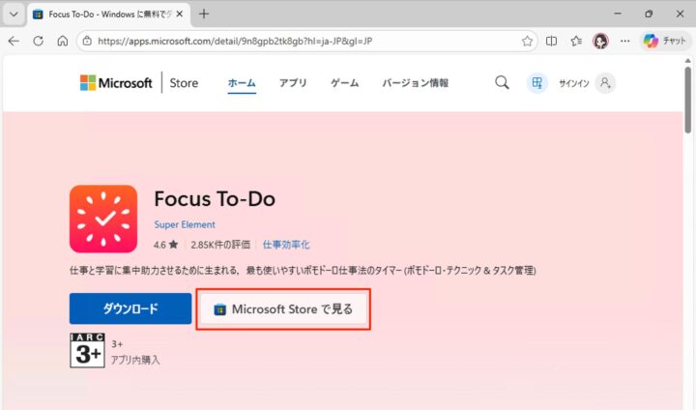Screen dimensions: 696x410
Task: Open the tab list dropdown chevron
Action: coord(14,15)
